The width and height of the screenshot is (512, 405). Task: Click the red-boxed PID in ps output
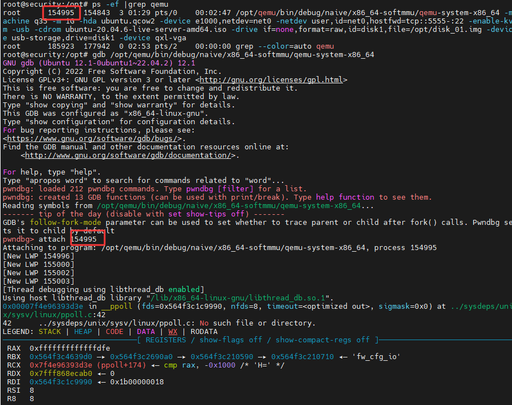62,12
